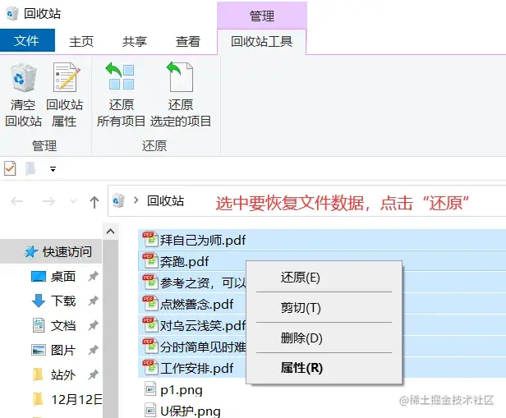Click the PDF icon of 工作安排.pdf

(150, 367)
